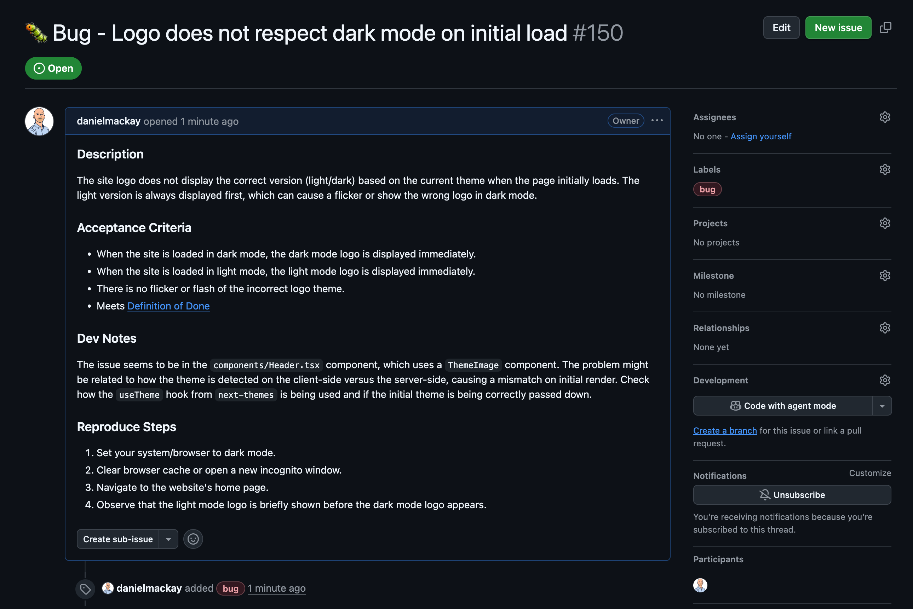
Task: Click the Create sub-issue button
Action: 118,539
